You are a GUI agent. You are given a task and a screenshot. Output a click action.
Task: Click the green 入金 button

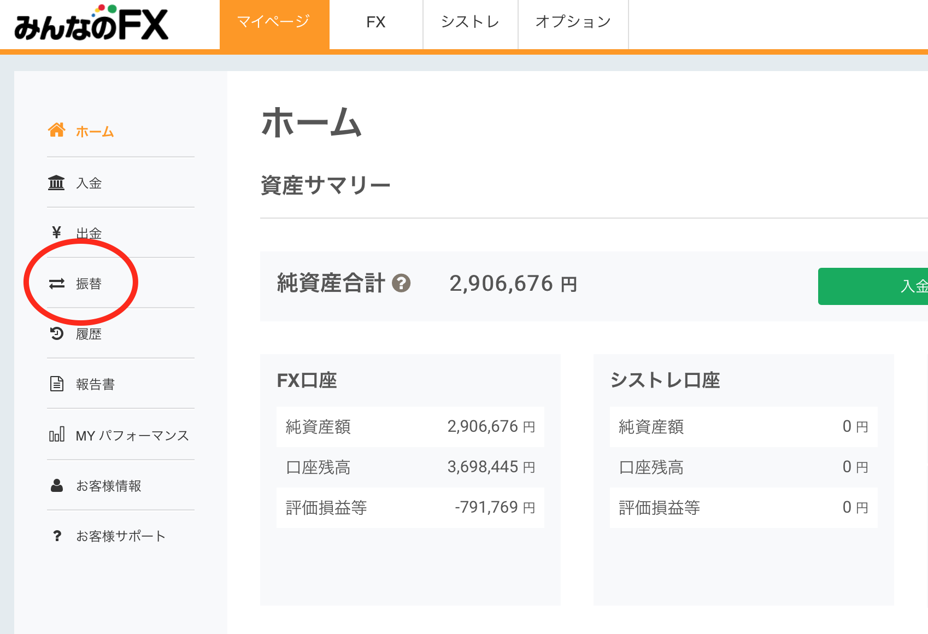pos(873,286)
